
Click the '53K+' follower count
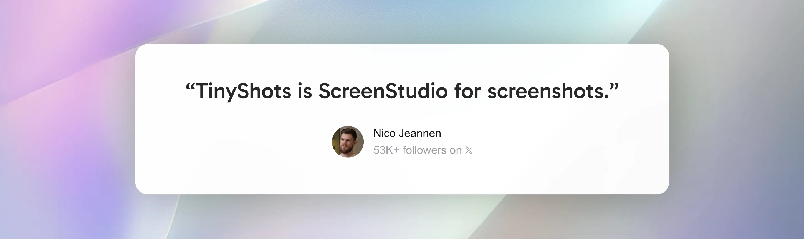point(386,150)
